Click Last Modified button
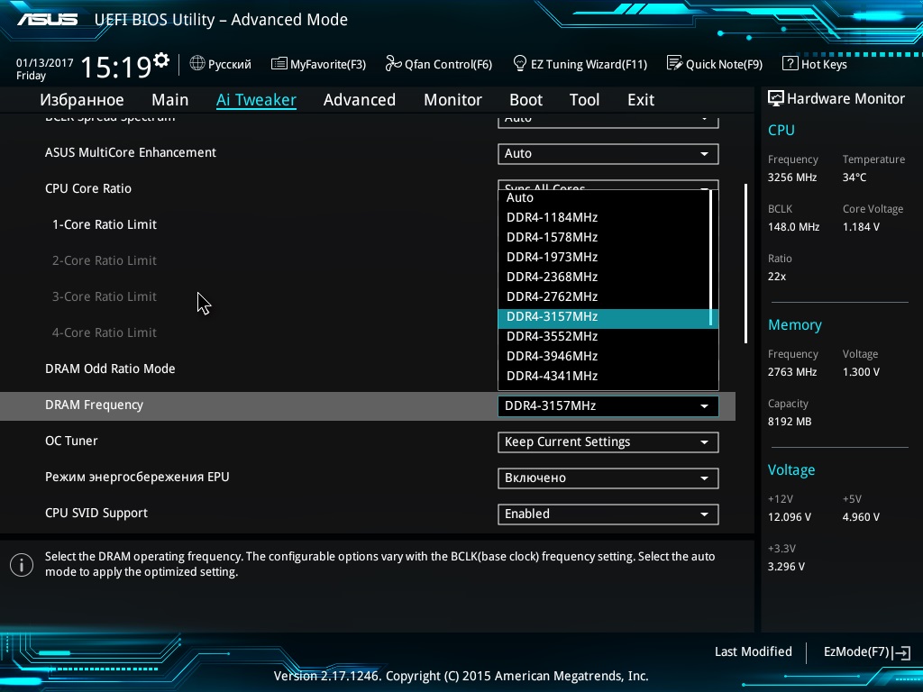 [753, 651]
